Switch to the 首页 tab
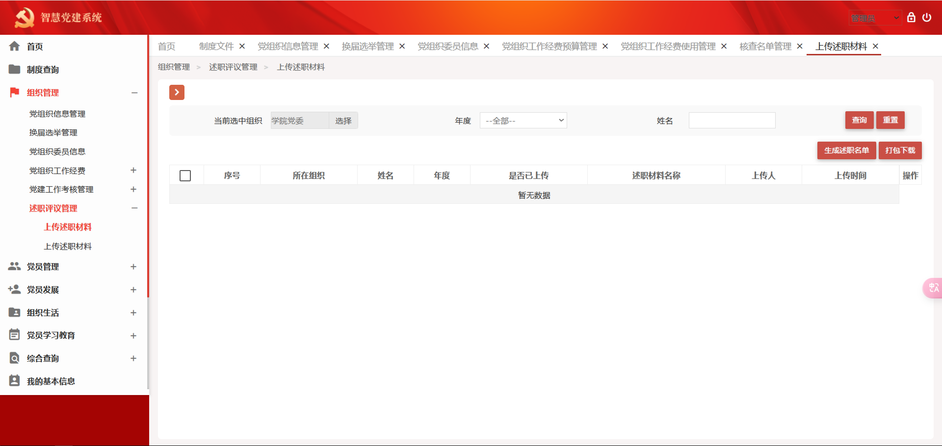This screenshot has height=446, width=942. [167, 46]
